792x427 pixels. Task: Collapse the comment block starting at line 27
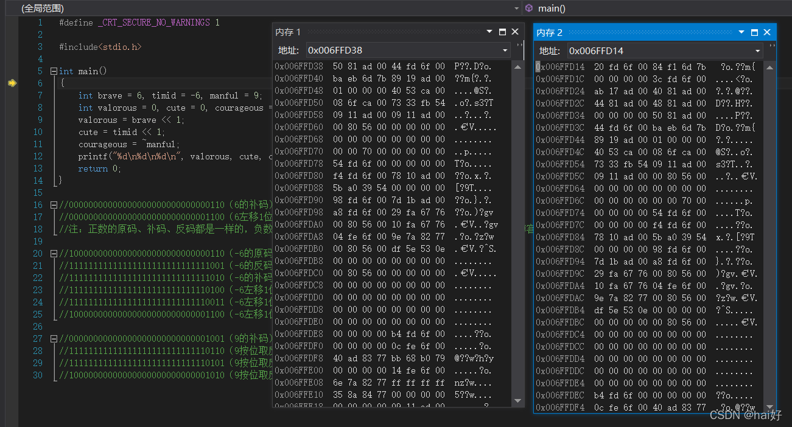point(54,339)
